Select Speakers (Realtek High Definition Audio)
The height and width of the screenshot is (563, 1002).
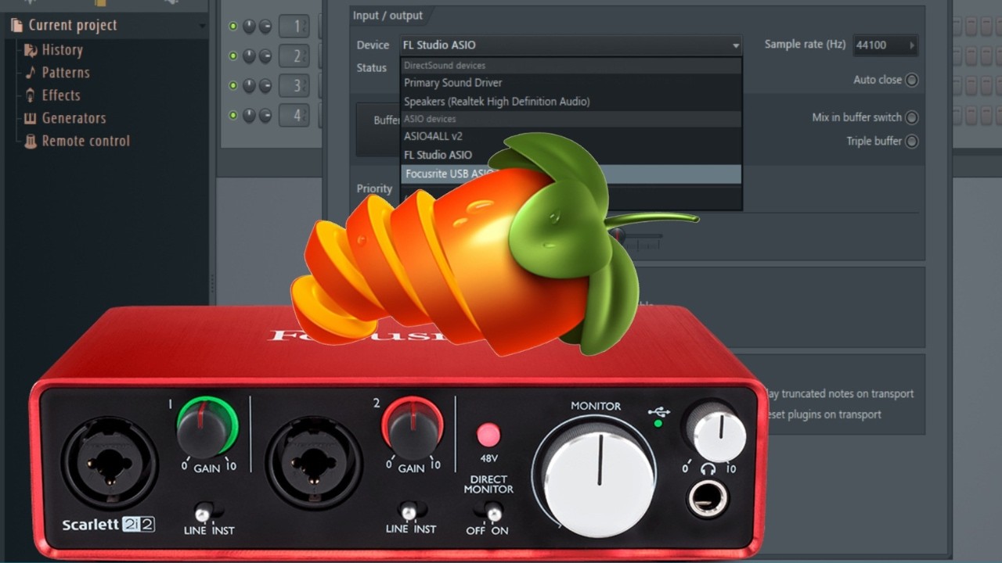tap(571, 102)
